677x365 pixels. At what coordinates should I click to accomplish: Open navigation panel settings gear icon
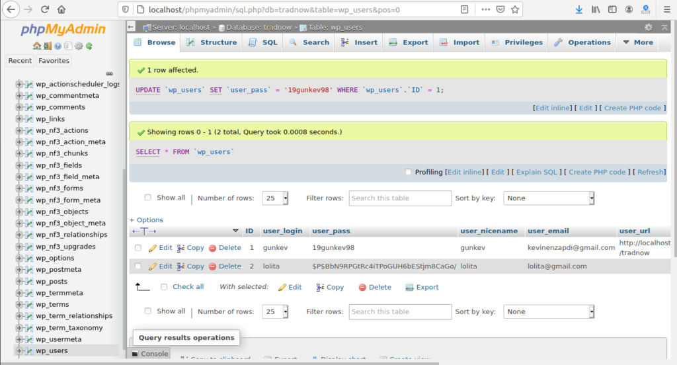pos(79,46)
